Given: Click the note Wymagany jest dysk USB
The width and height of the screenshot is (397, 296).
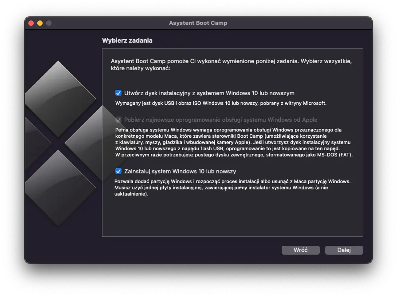Looking at the screenshot, I should pos(220,103).
